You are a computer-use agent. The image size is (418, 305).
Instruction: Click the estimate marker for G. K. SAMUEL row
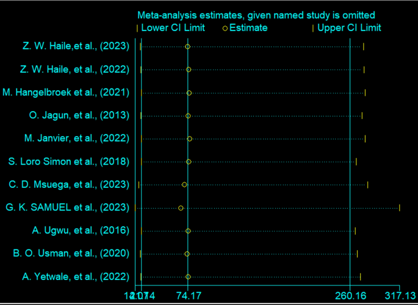click(x=181, y=208)
